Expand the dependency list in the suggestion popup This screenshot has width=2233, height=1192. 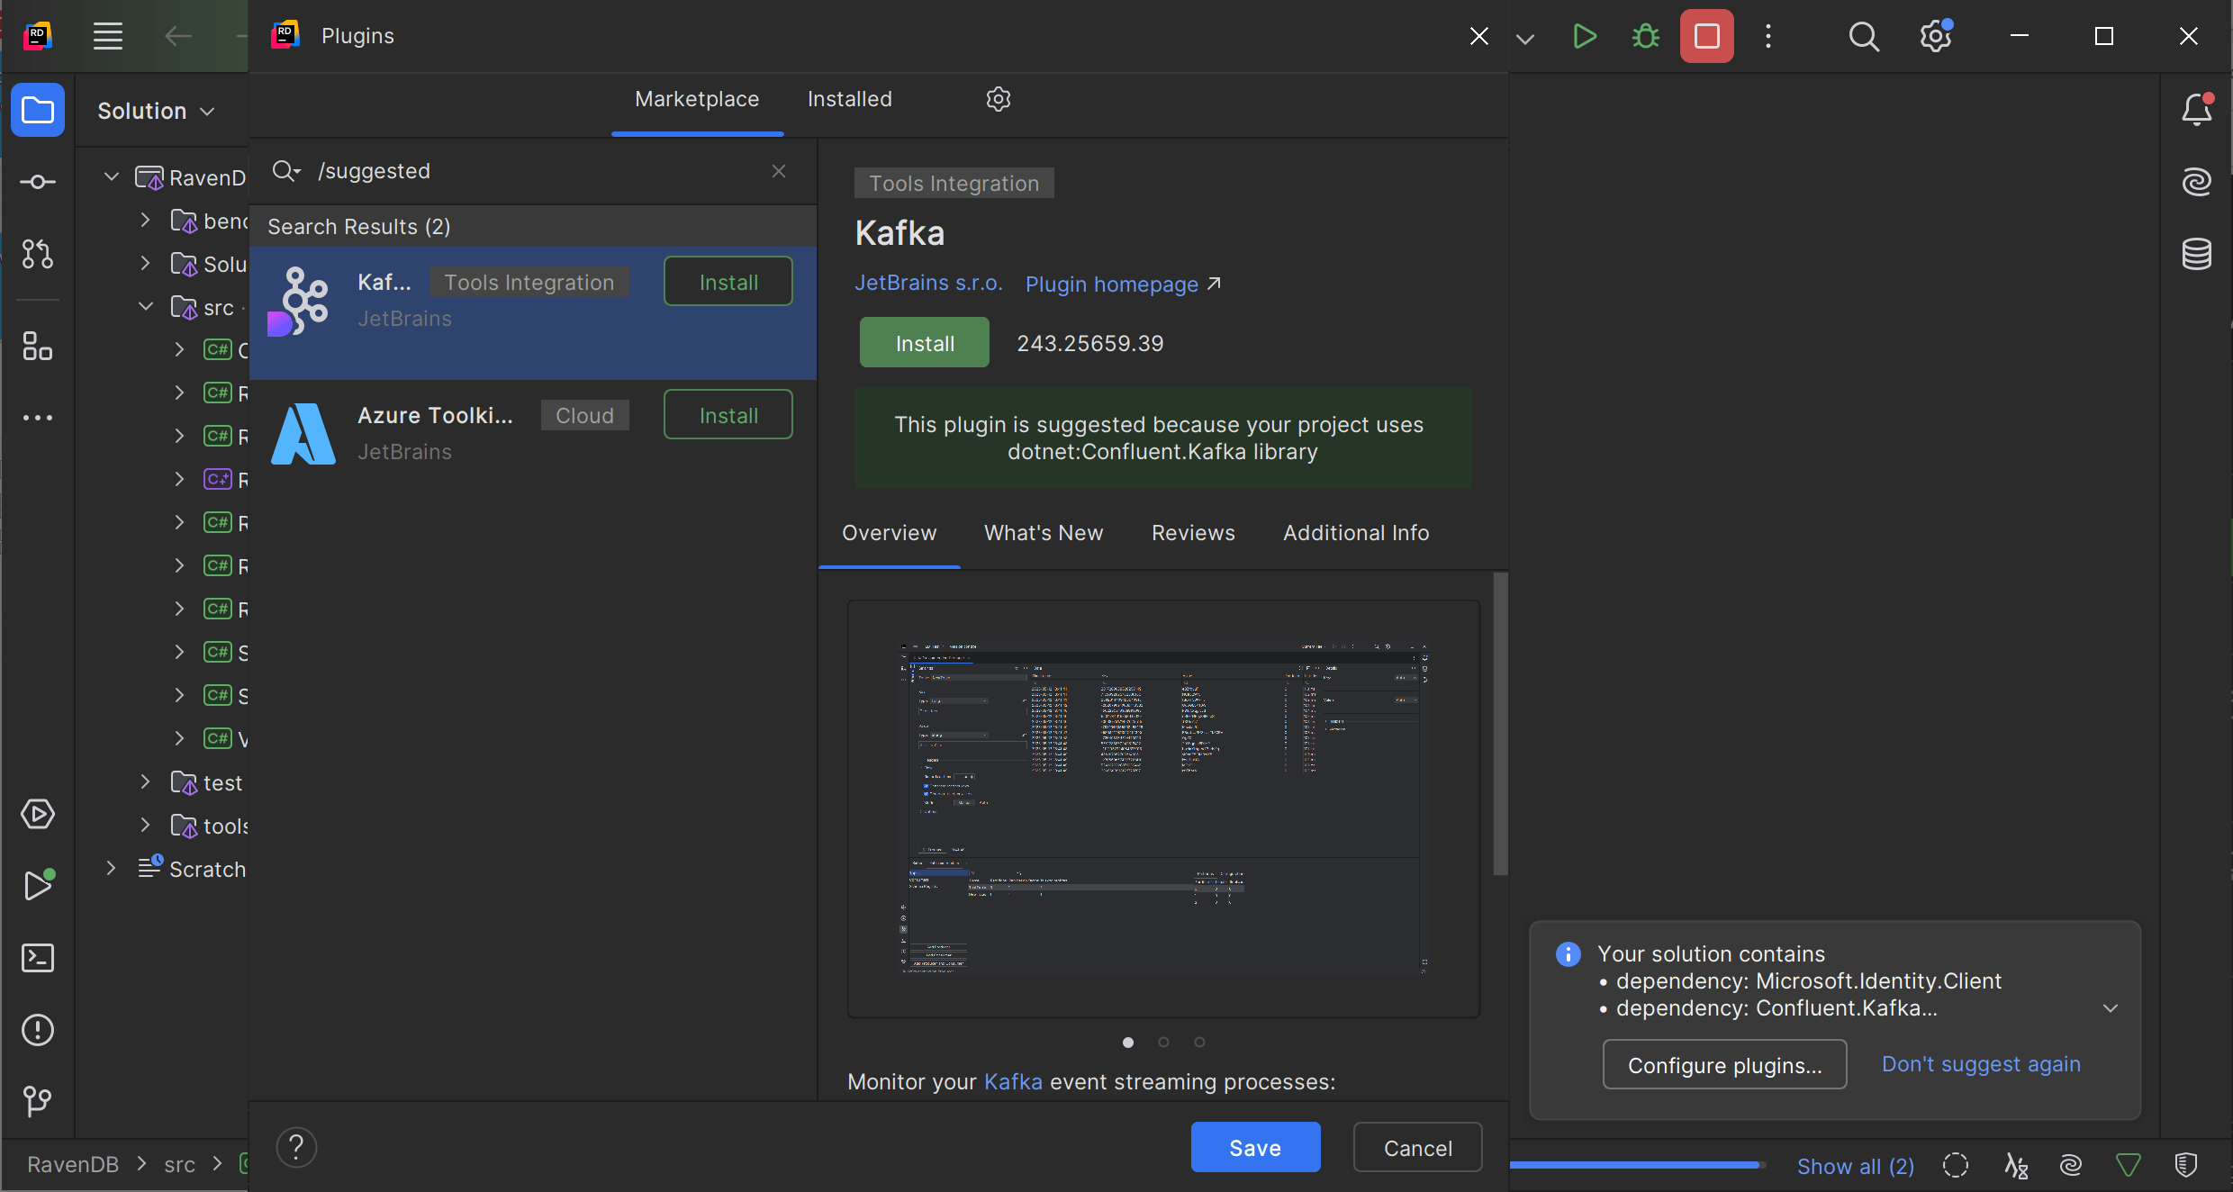2111,1007
